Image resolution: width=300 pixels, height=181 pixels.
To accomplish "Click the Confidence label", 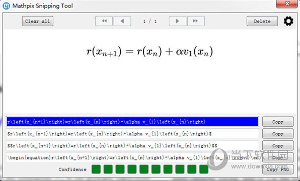I will click(x=72, y=169).
